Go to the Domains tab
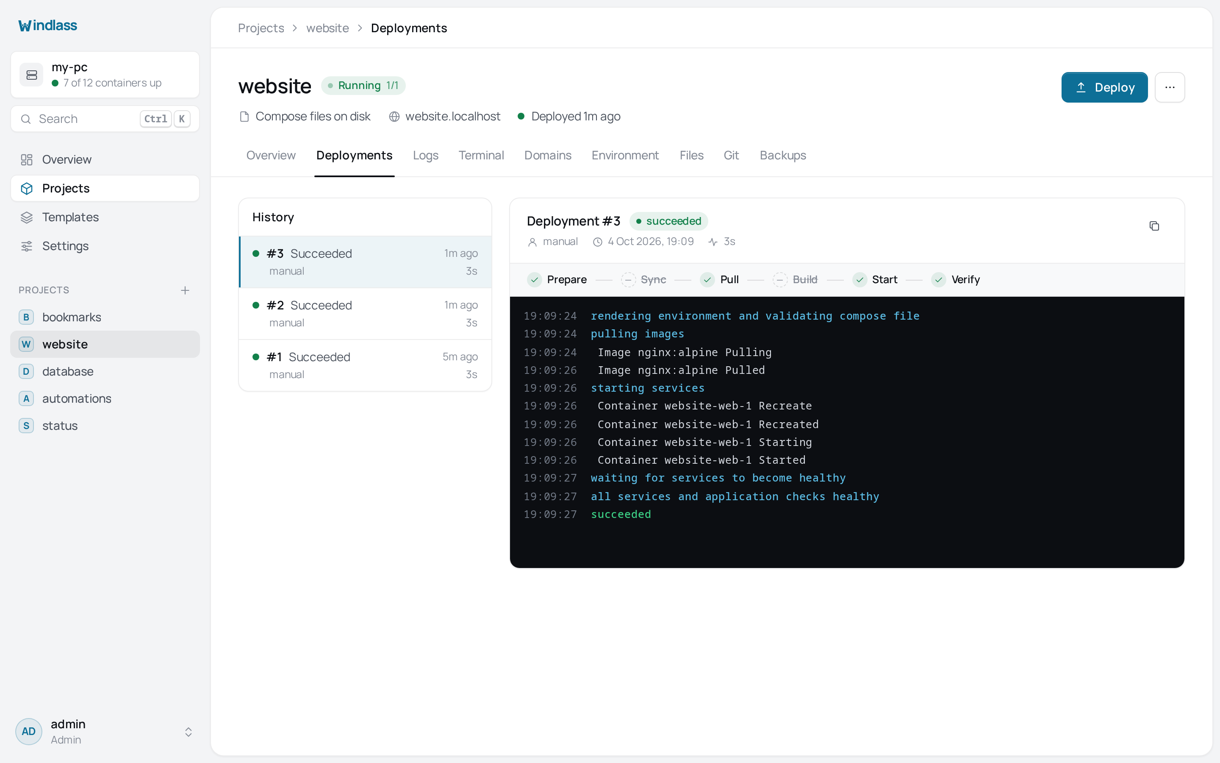 coord(547,156)
